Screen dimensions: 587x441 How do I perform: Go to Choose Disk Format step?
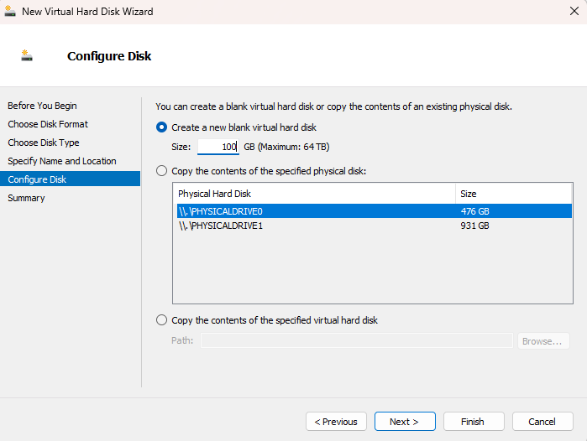coord(48,124)
